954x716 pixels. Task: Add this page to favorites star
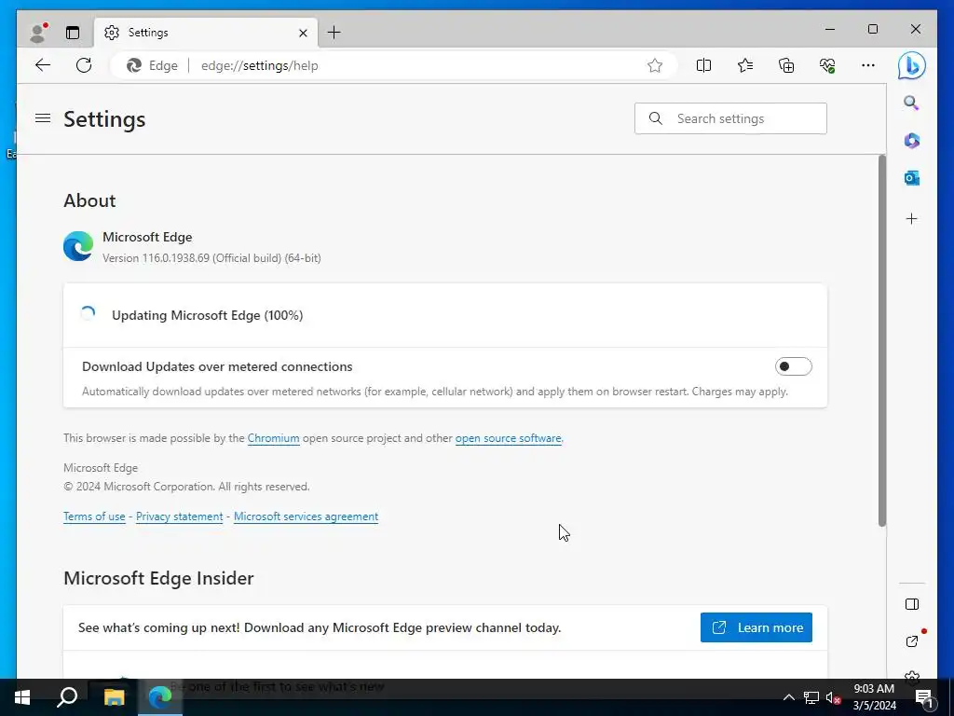click(655, 65)
